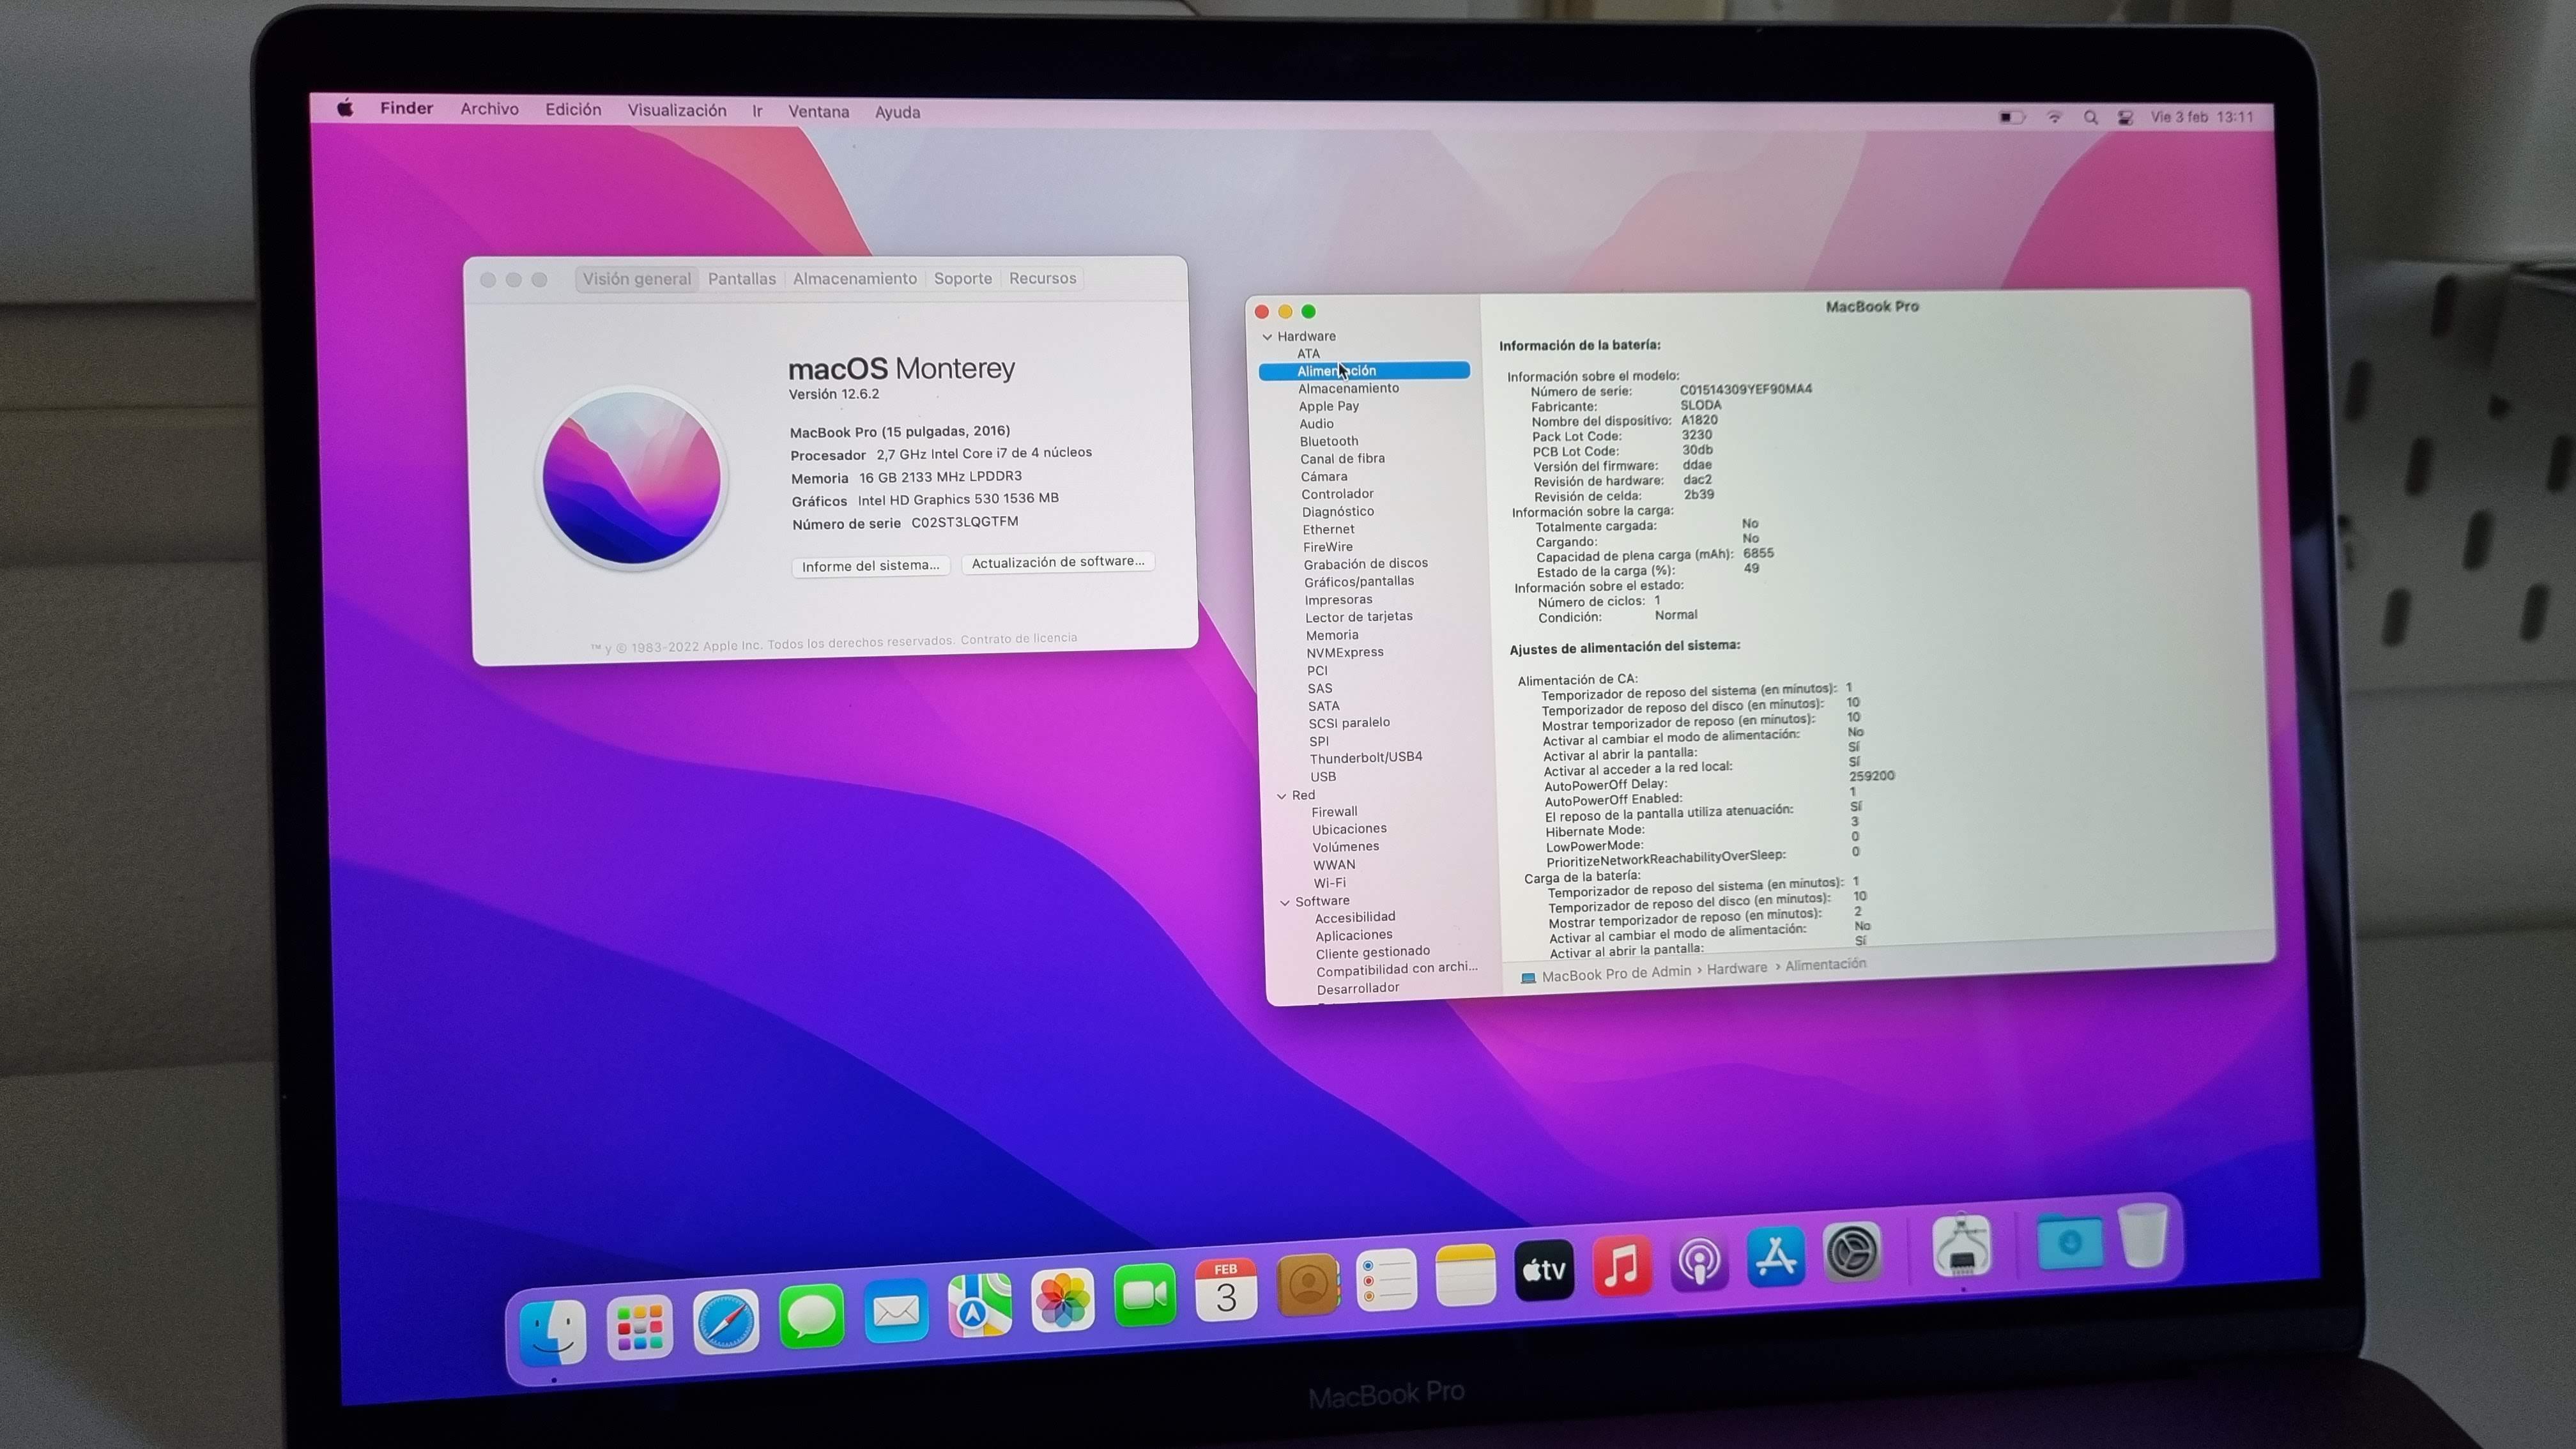Open Contacts app in the Dock

pyautogui.click(x=1307, y=1284)
